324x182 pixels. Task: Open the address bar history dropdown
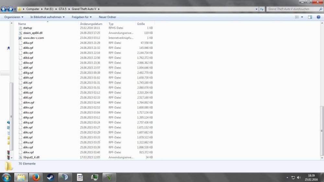[256, 9]
